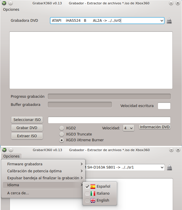Viewport: 182px width, 210px height.
Task: Click the Xbox logo icon in lower window title bar
Action: tap(4, 150)
